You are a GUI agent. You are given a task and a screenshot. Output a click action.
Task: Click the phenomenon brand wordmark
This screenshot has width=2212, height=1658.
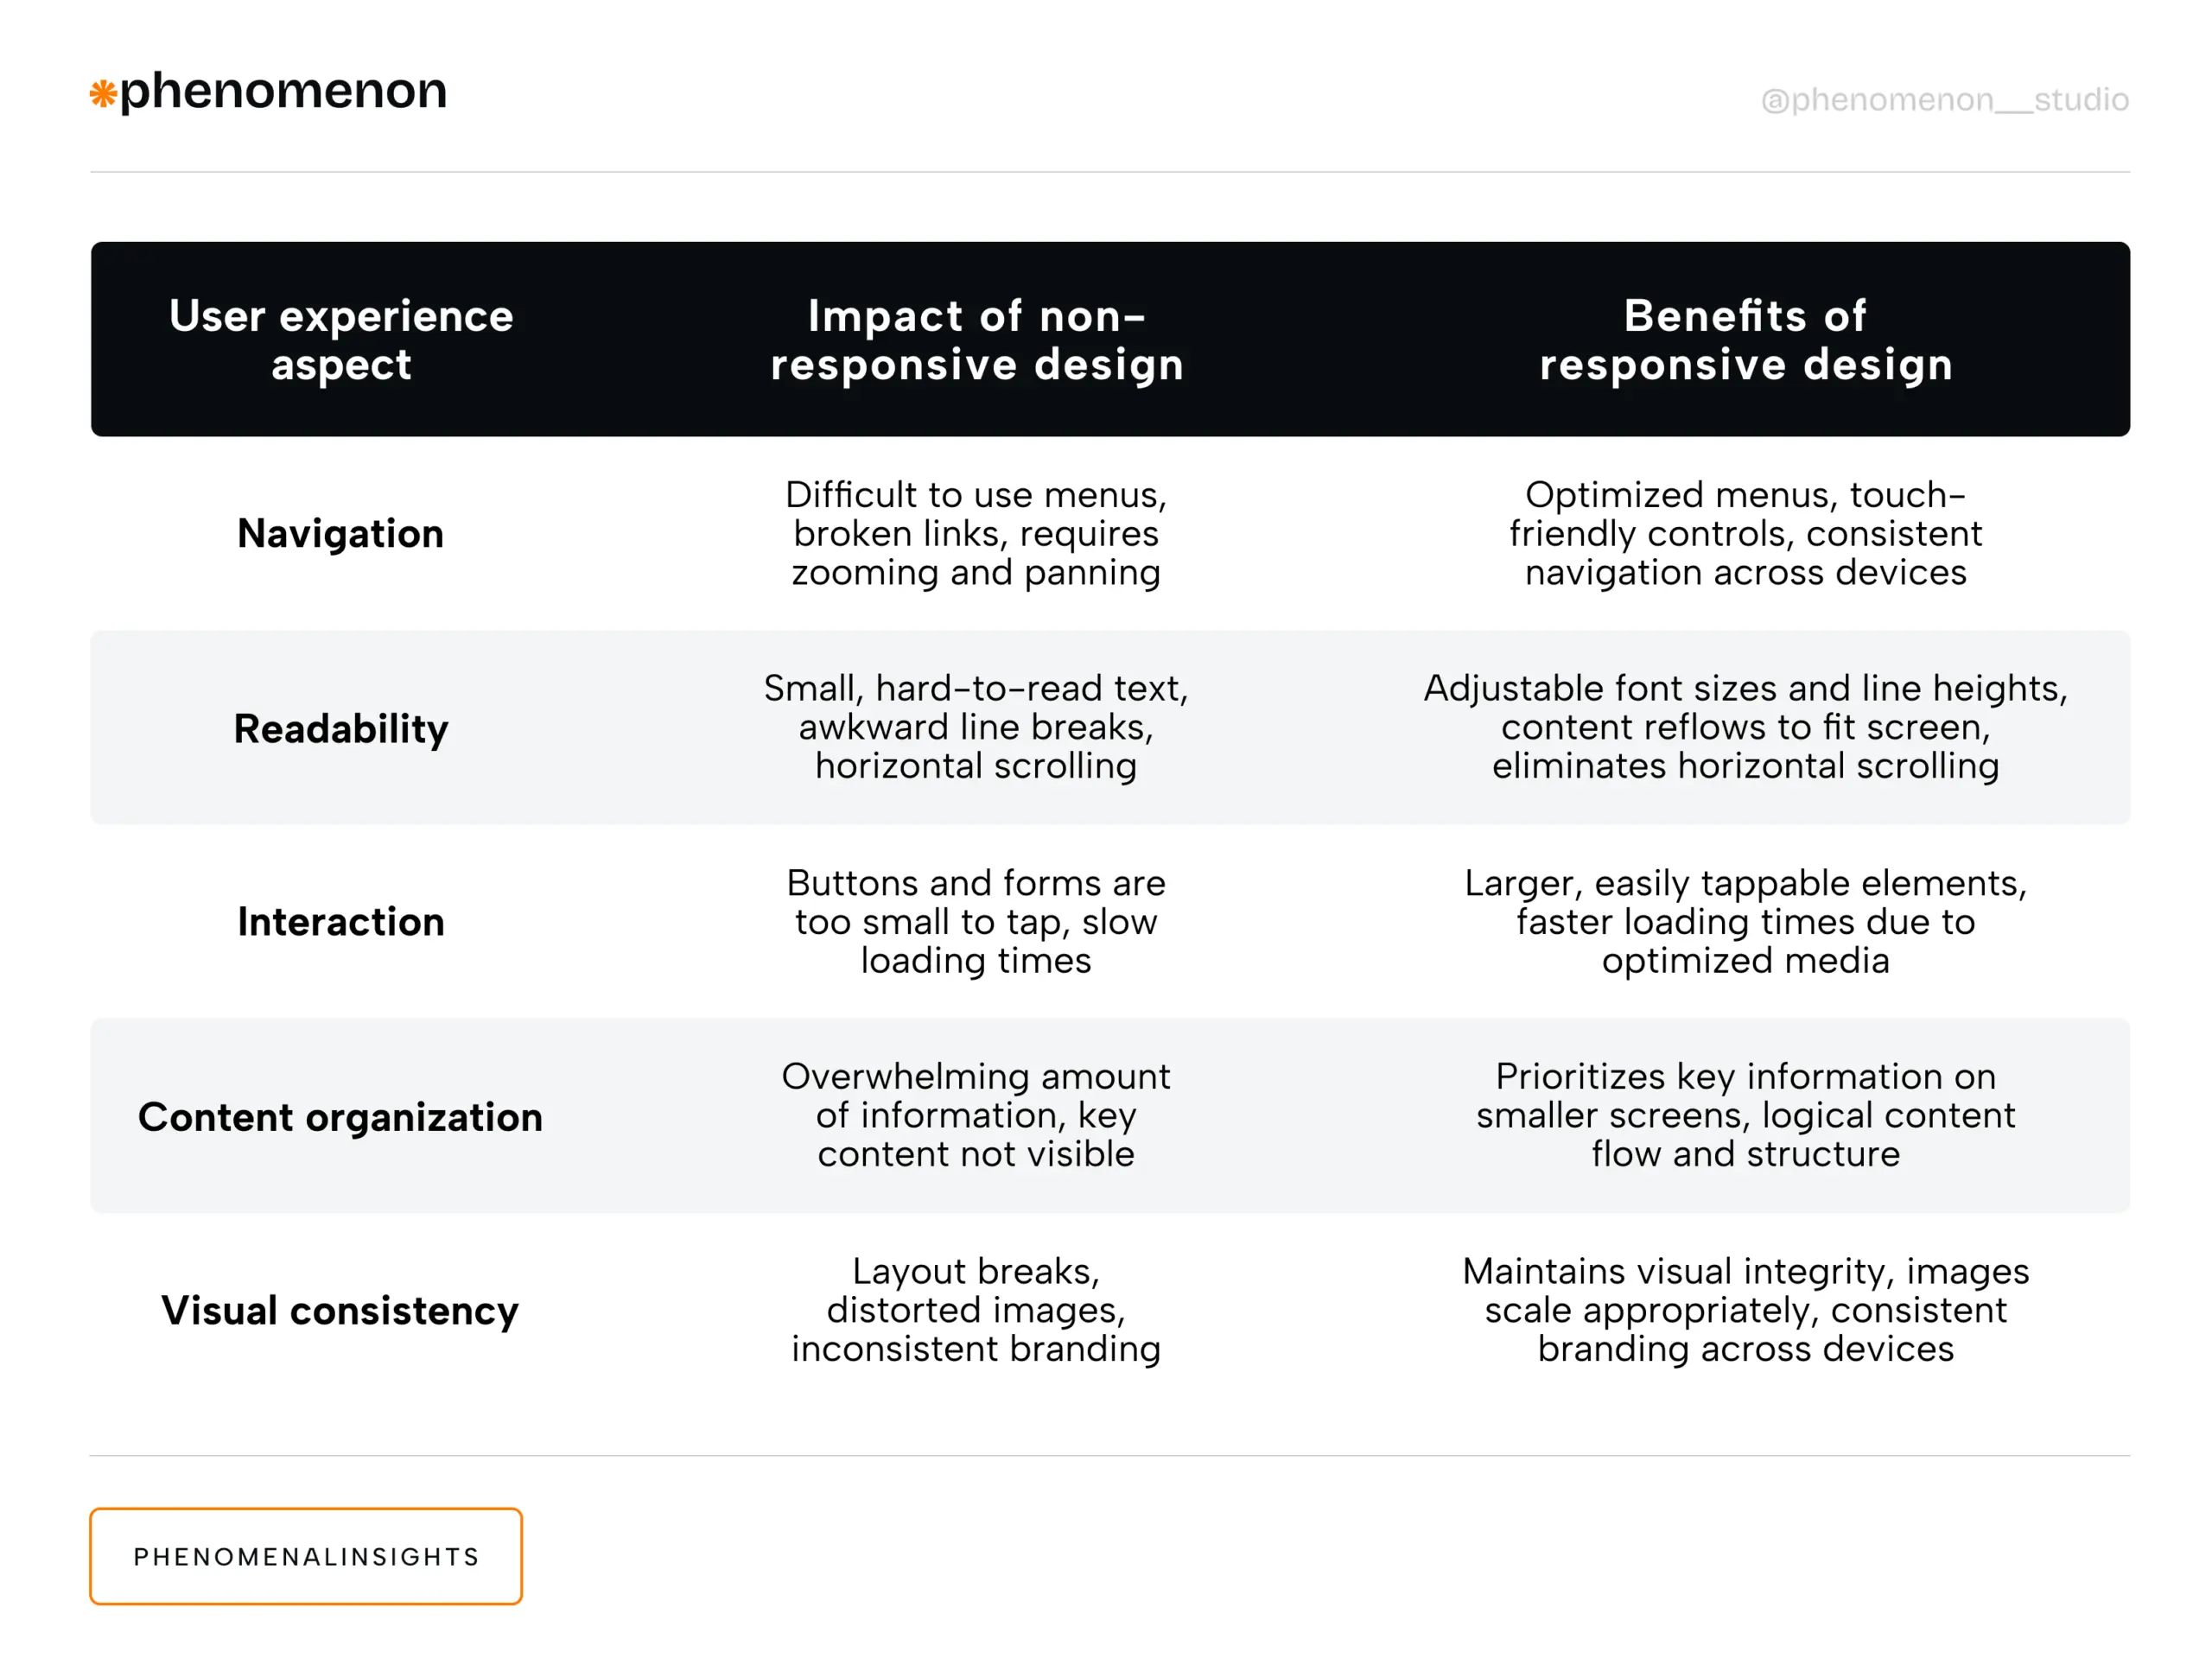[x=283, y=91]
